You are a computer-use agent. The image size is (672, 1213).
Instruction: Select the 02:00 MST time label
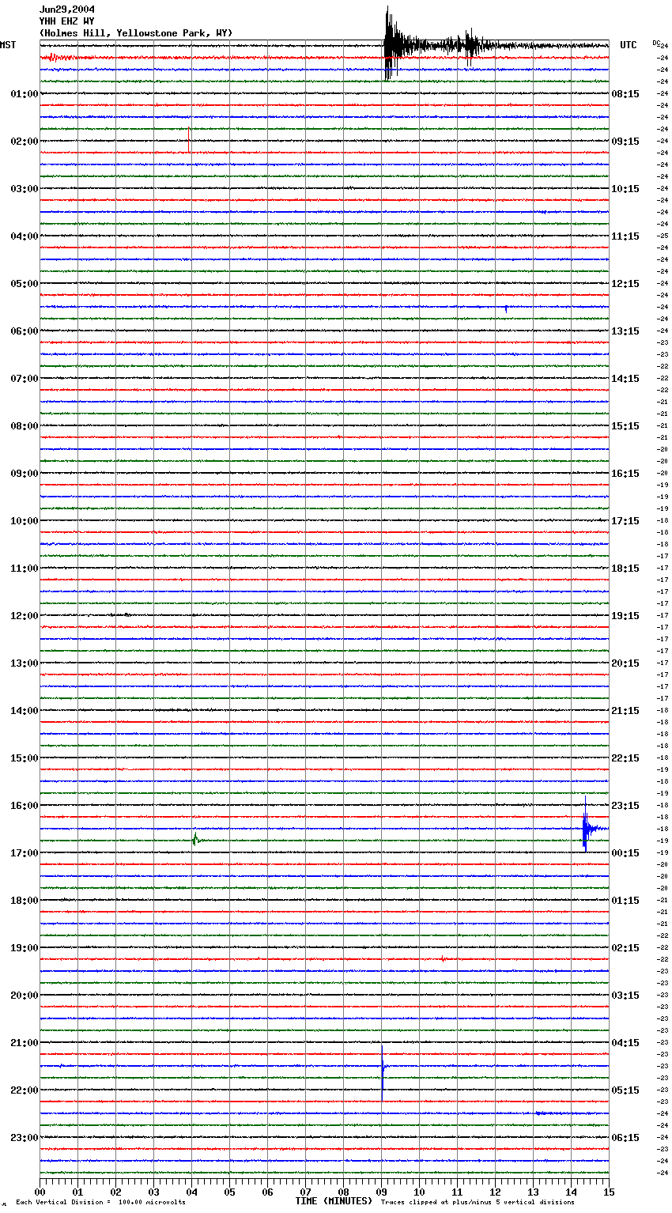click(x=25, y=142)
